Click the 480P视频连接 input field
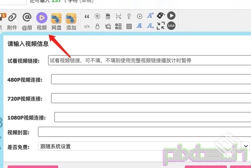Screen dimensions: 251x168 [151, 79]
